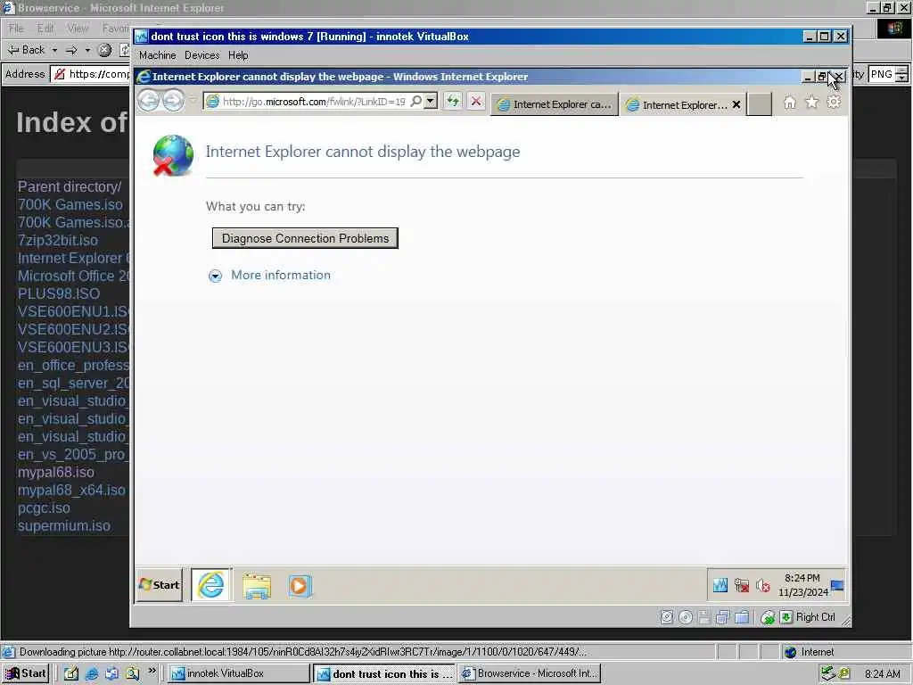913x685 pixels.
Task: Open the VirtualBox Help menu
Action: tap(238, 55)
